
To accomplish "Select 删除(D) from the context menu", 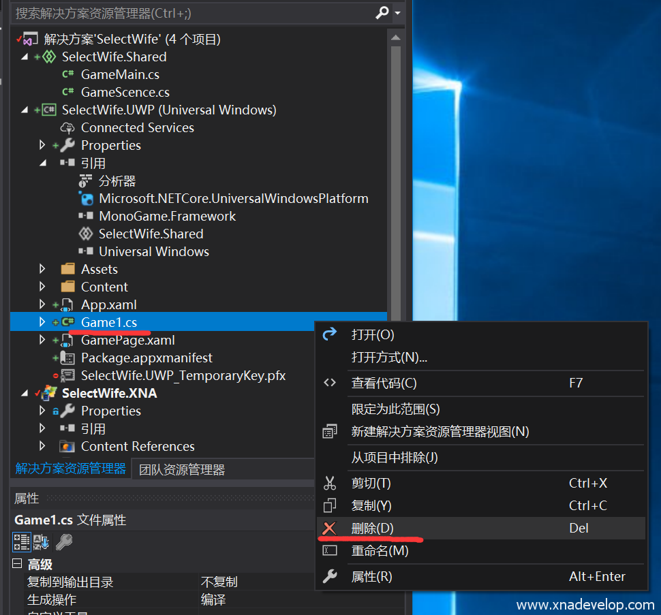I will 372,529.
